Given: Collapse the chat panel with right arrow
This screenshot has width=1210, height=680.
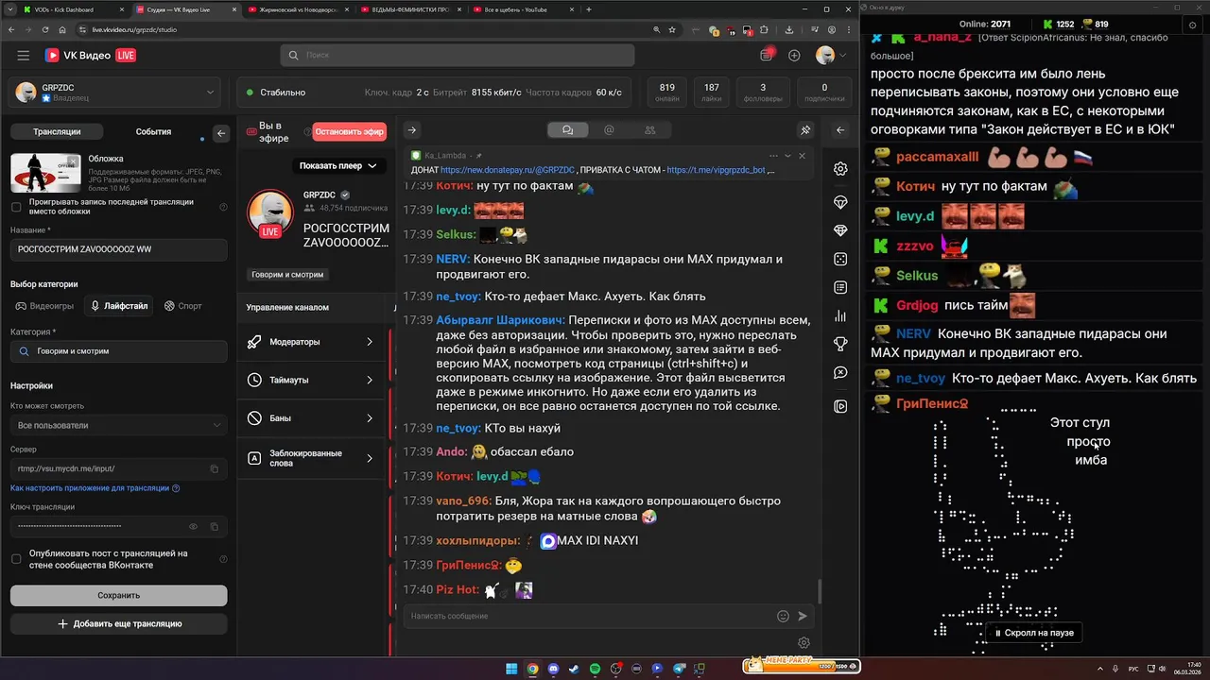Looking at the screenshot, I should pos(412,130).
